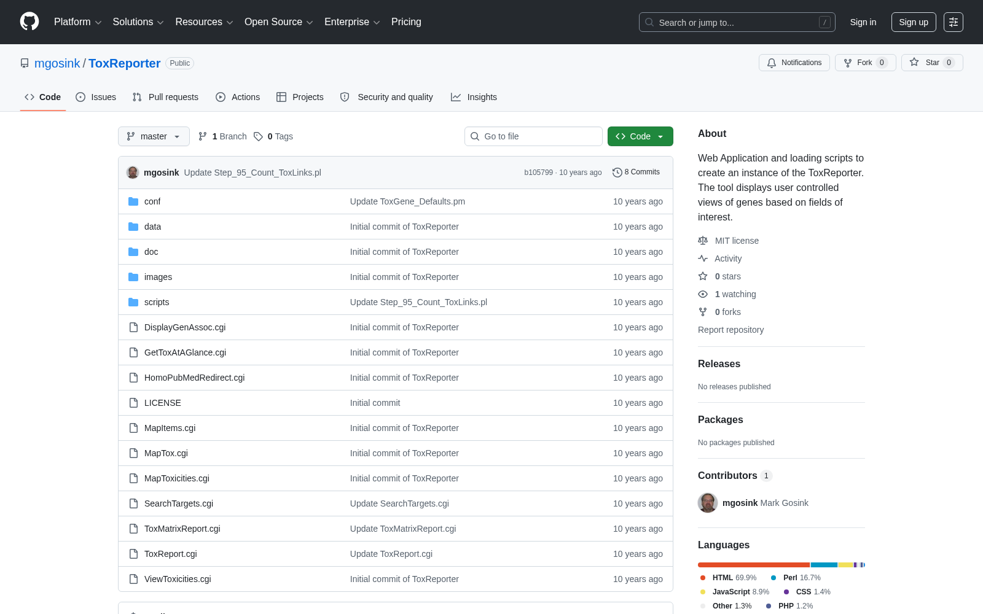Open commit b105799 hash link
Viewport: 983px width, 614px height.
click(x=538, y=173)
